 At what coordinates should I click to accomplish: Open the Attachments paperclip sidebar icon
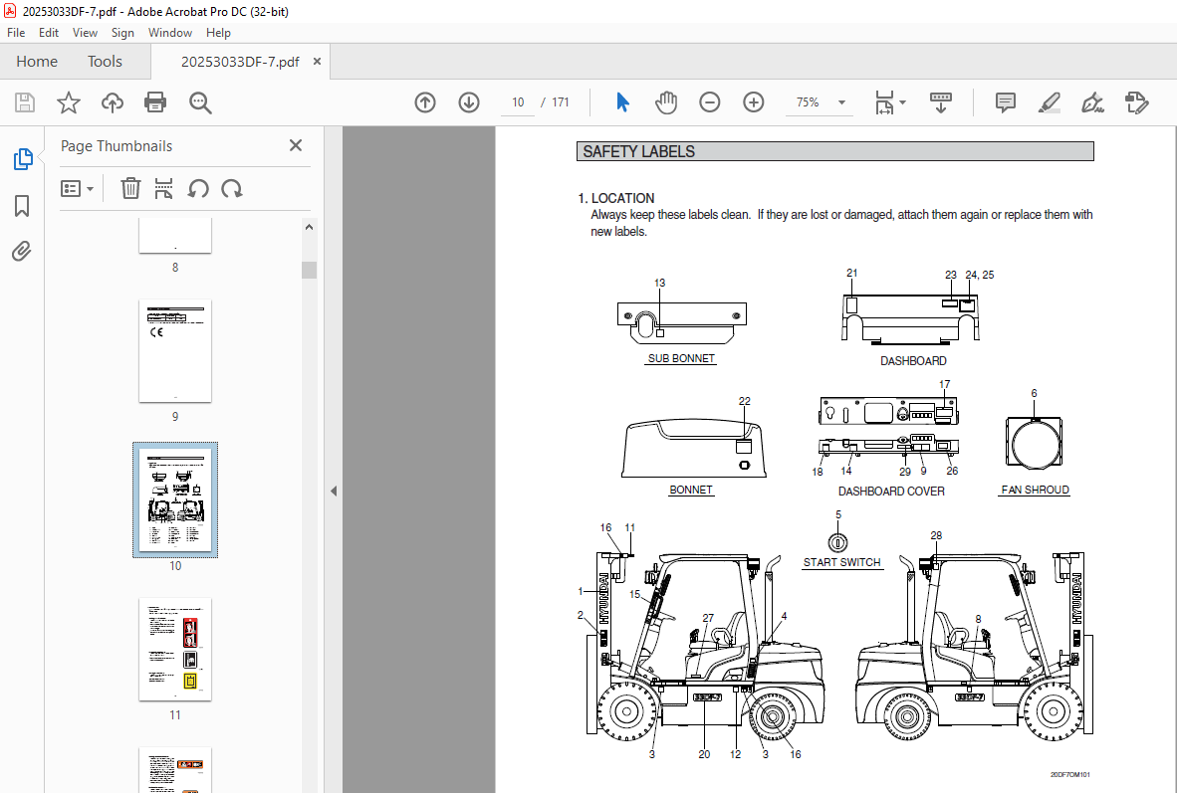click(x=22, y=251)
